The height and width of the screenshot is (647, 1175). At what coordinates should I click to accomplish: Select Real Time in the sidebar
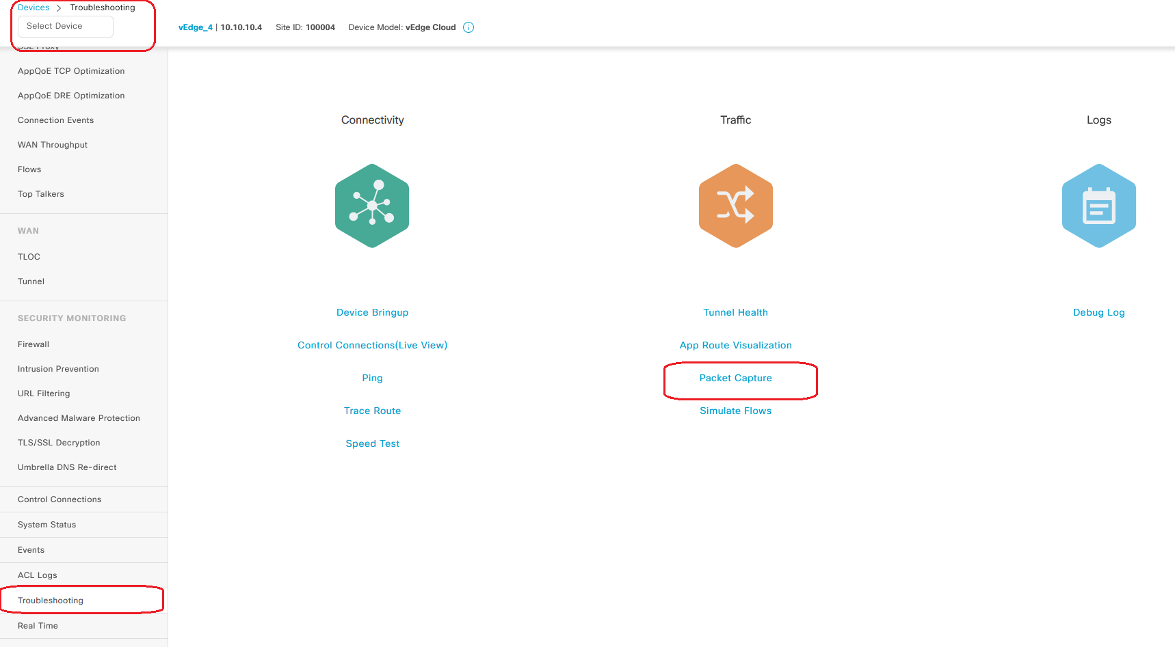(38, 626)
